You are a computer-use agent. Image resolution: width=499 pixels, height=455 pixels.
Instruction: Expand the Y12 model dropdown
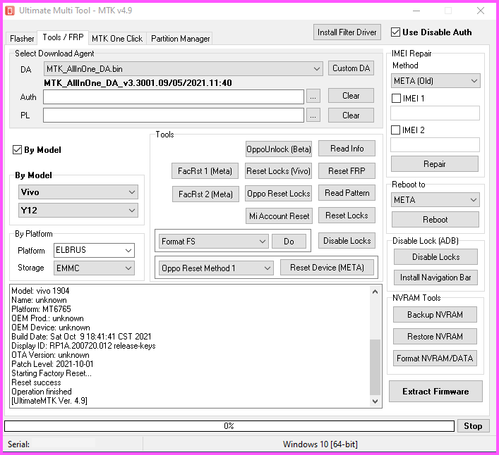coord(78,210)
